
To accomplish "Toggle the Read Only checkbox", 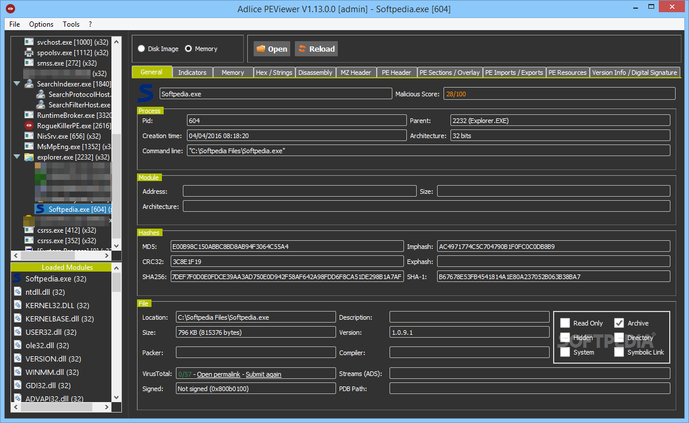I will [565, 323].
